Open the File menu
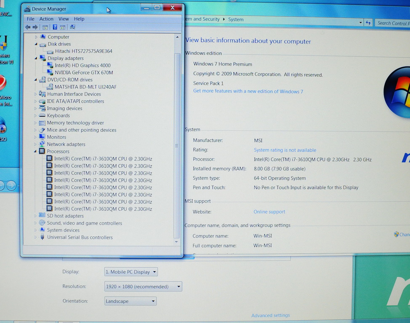This screenshot has width=410, height=323. click(31, 19)
